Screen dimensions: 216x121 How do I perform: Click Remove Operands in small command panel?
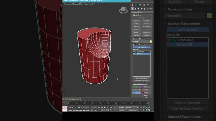tap(142, 78)
